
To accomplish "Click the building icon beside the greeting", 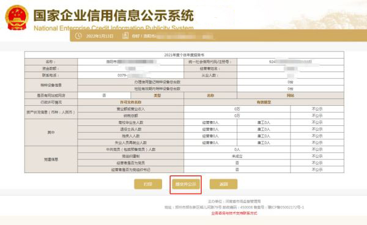I will coord(125,35).
